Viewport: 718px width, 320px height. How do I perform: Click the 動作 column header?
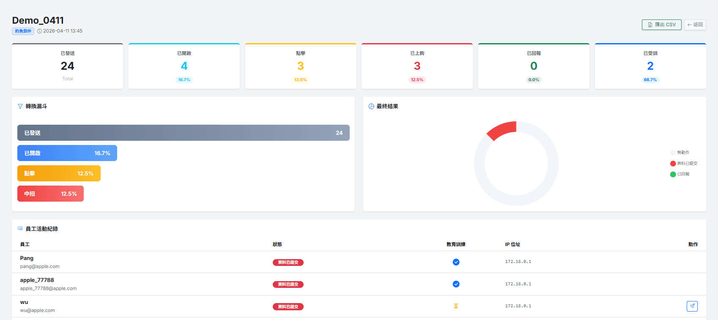(693, 244)
